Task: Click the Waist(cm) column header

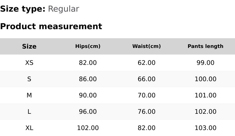Action: pos(146,46)
